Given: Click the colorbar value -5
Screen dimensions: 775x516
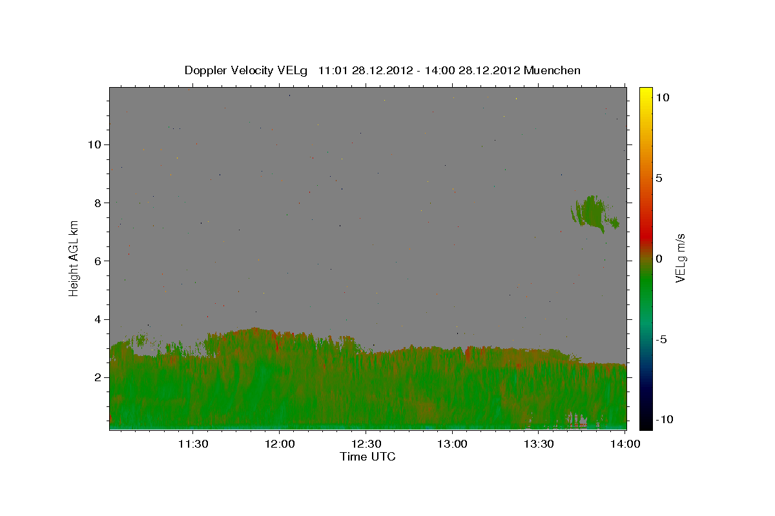Looking at the screenshot, I should (661, 339).
